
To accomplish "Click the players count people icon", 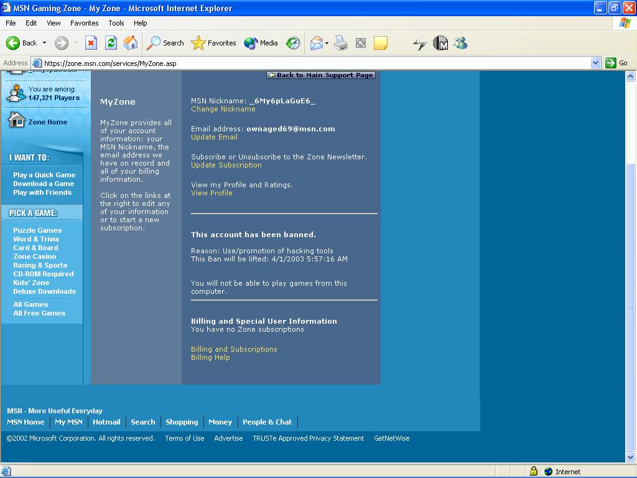I will 16,93.
